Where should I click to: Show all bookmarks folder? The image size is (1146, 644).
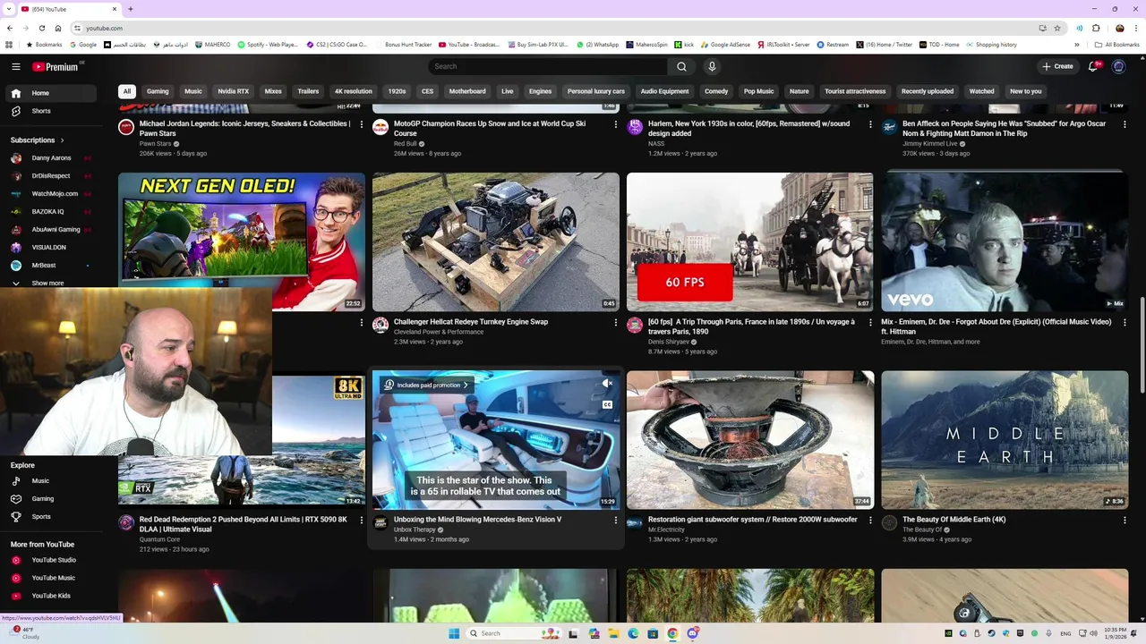[1116, 45]
